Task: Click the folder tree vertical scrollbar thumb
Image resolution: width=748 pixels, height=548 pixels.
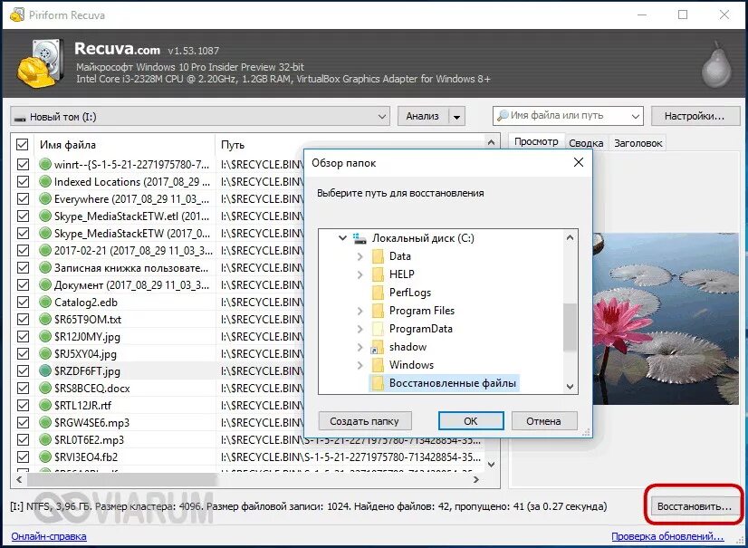Action: (571, 327)
